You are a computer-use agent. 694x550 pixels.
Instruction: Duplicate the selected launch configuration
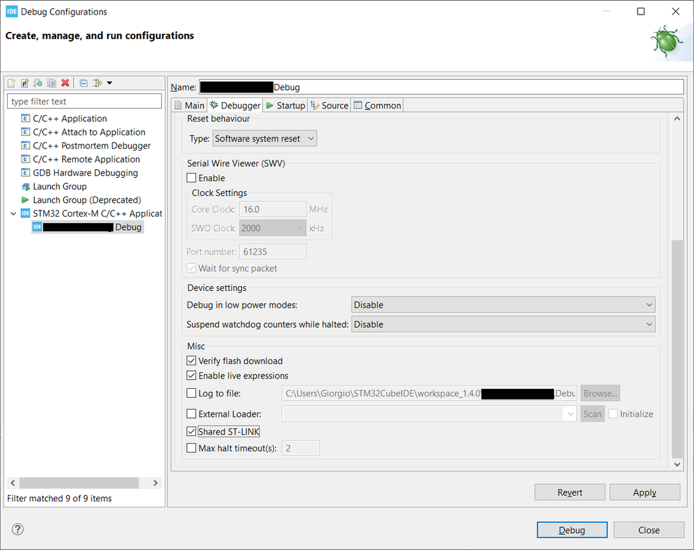pyautogui.click(x=51, y=83)
